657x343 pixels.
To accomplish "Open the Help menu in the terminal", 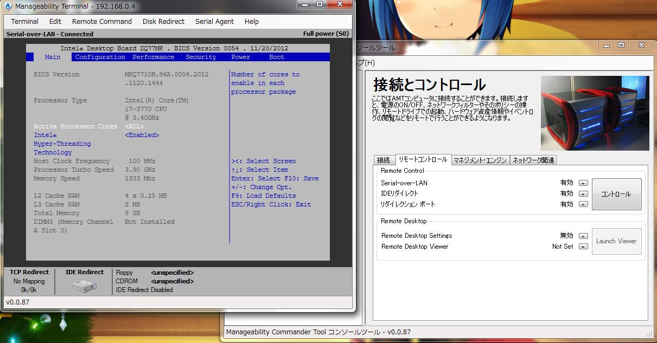I will [x=252, y=22].
